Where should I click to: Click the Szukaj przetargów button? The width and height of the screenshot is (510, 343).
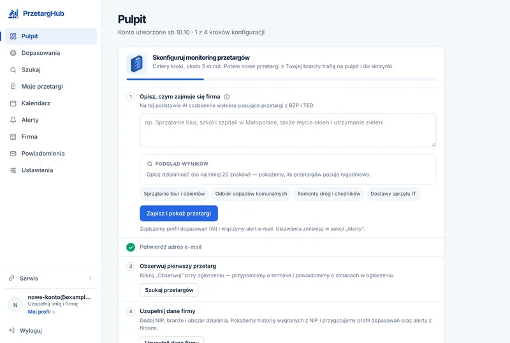click(169, 290)
